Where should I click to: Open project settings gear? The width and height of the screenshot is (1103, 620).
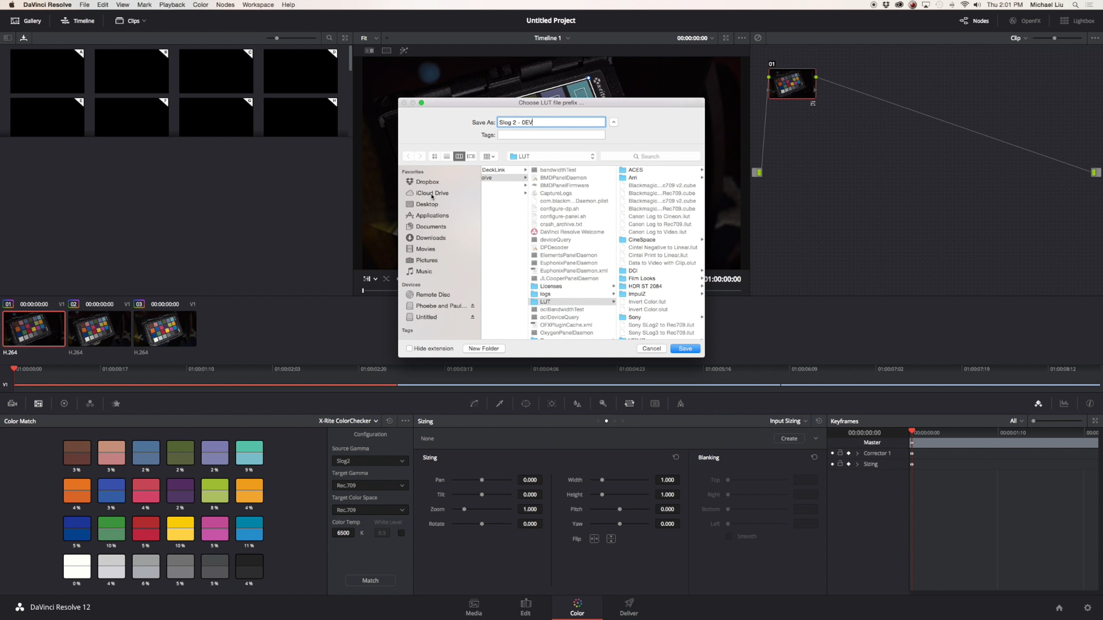coord(1087,608)
